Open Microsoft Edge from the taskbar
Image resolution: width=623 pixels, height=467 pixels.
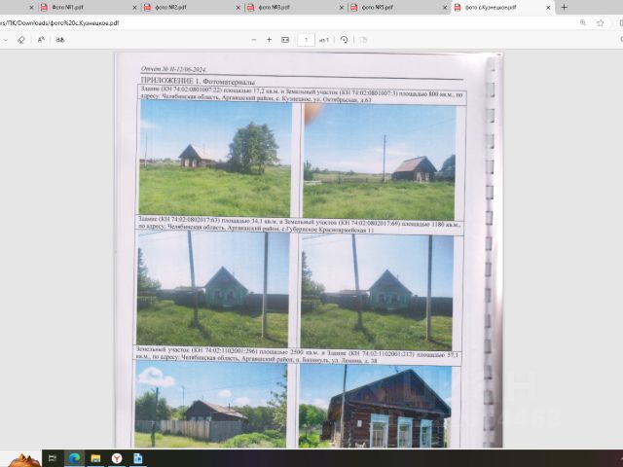(x=74, y=458)
